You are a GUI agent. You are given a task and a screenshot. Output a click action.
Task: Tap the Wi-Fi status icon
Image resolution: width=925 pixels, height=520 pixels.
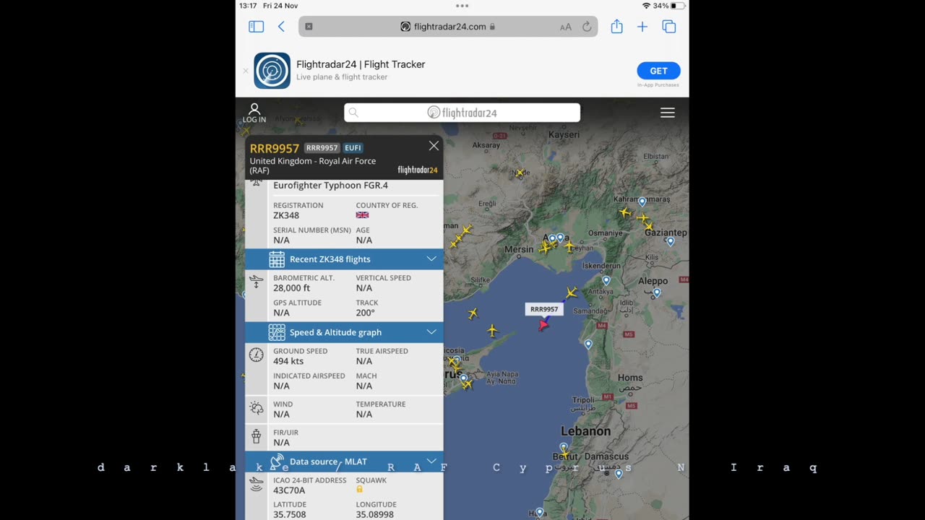click(x=646, y=6)
